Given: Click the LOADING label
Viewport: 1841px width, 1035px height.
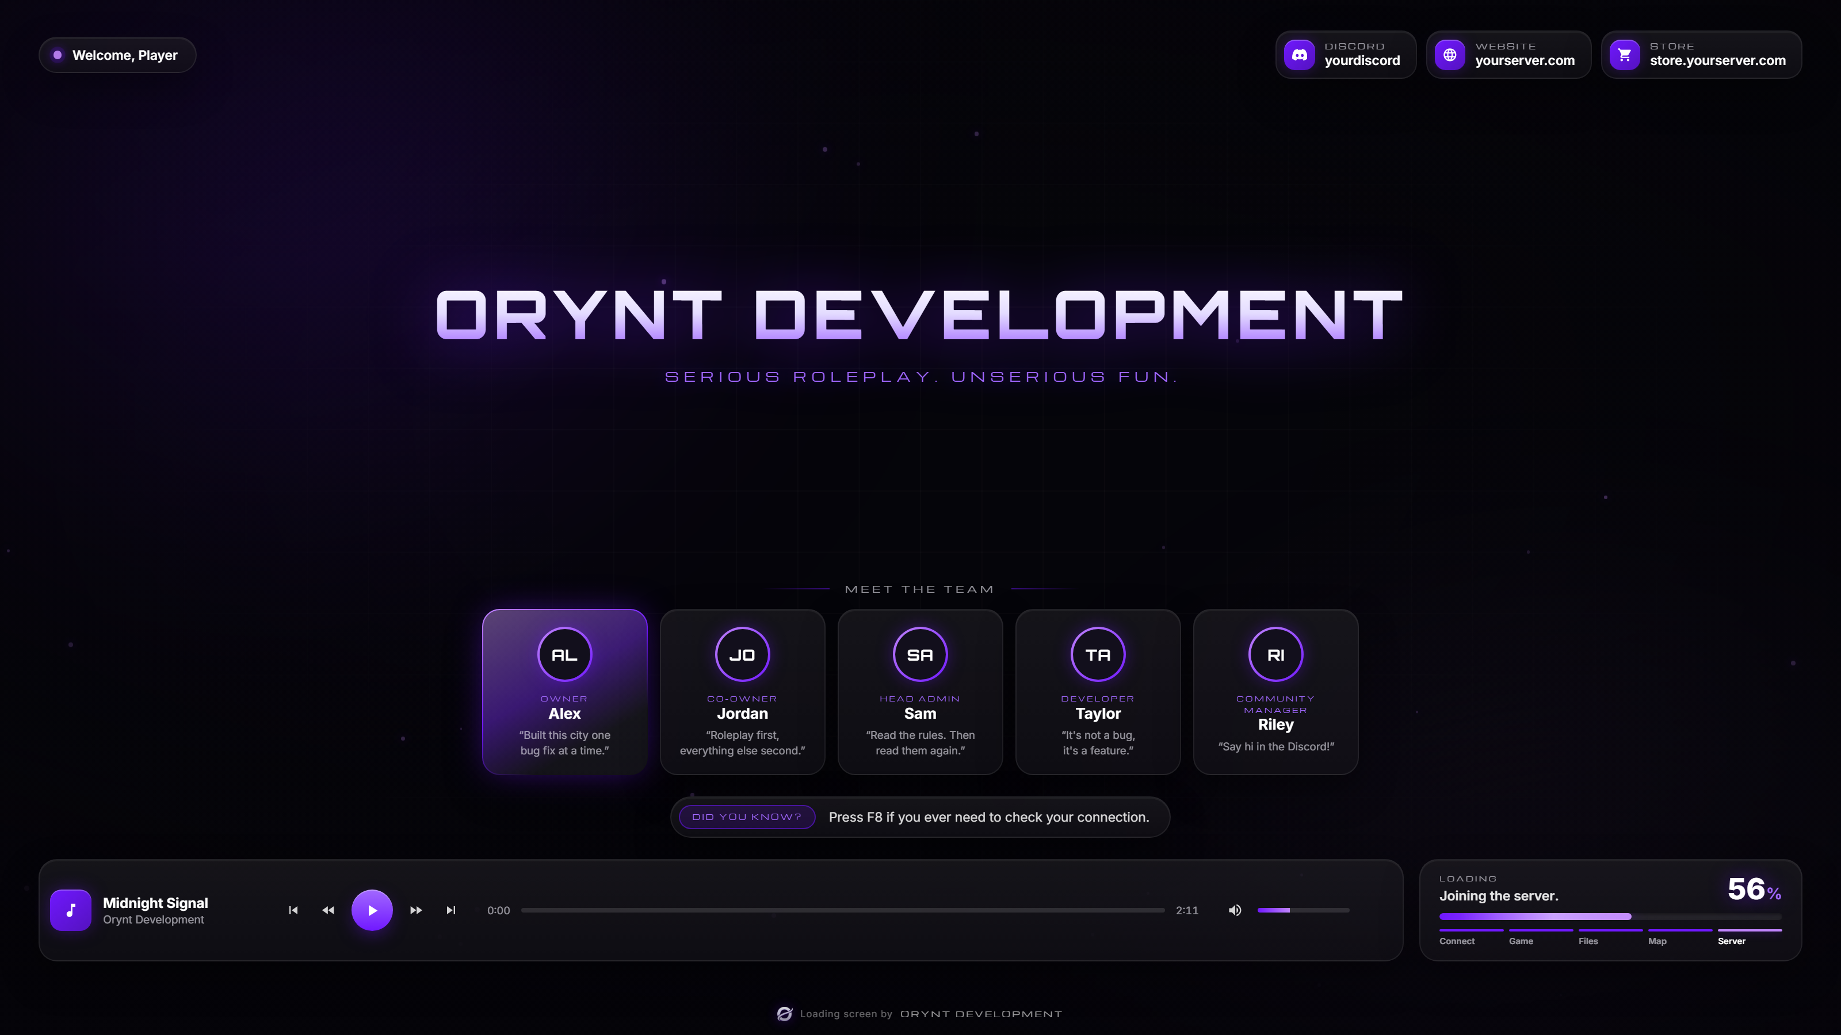Looking at the screenshot, I should [1467, 879].
